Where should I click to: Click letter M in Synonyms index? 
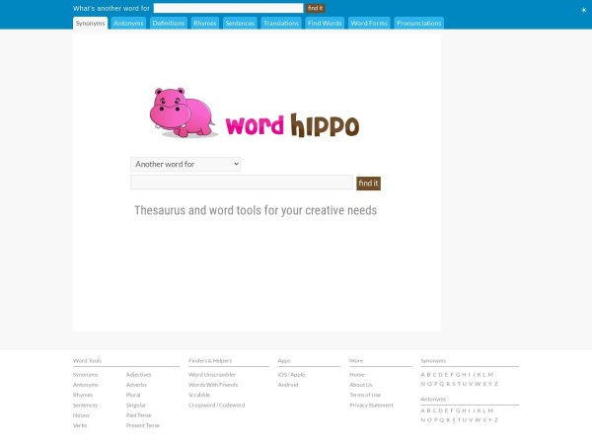click(490, 375)
